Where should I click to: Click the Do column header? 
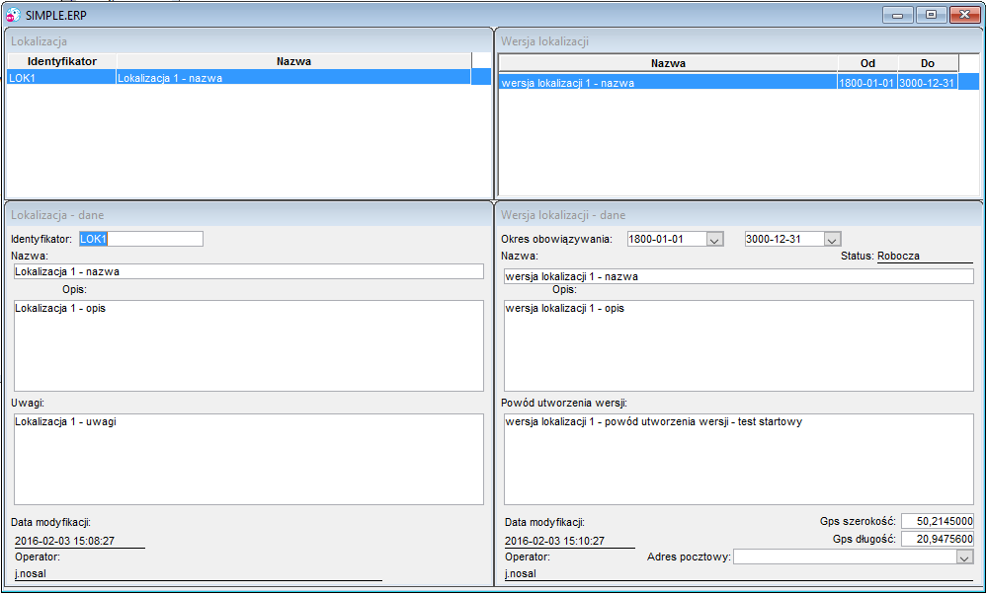click(928, 63)
